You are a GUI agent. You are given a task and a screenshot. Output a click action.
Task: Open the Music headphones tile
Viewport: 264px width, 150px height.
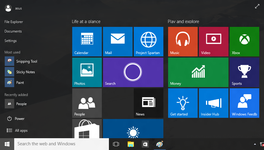[x=183, y=42]
